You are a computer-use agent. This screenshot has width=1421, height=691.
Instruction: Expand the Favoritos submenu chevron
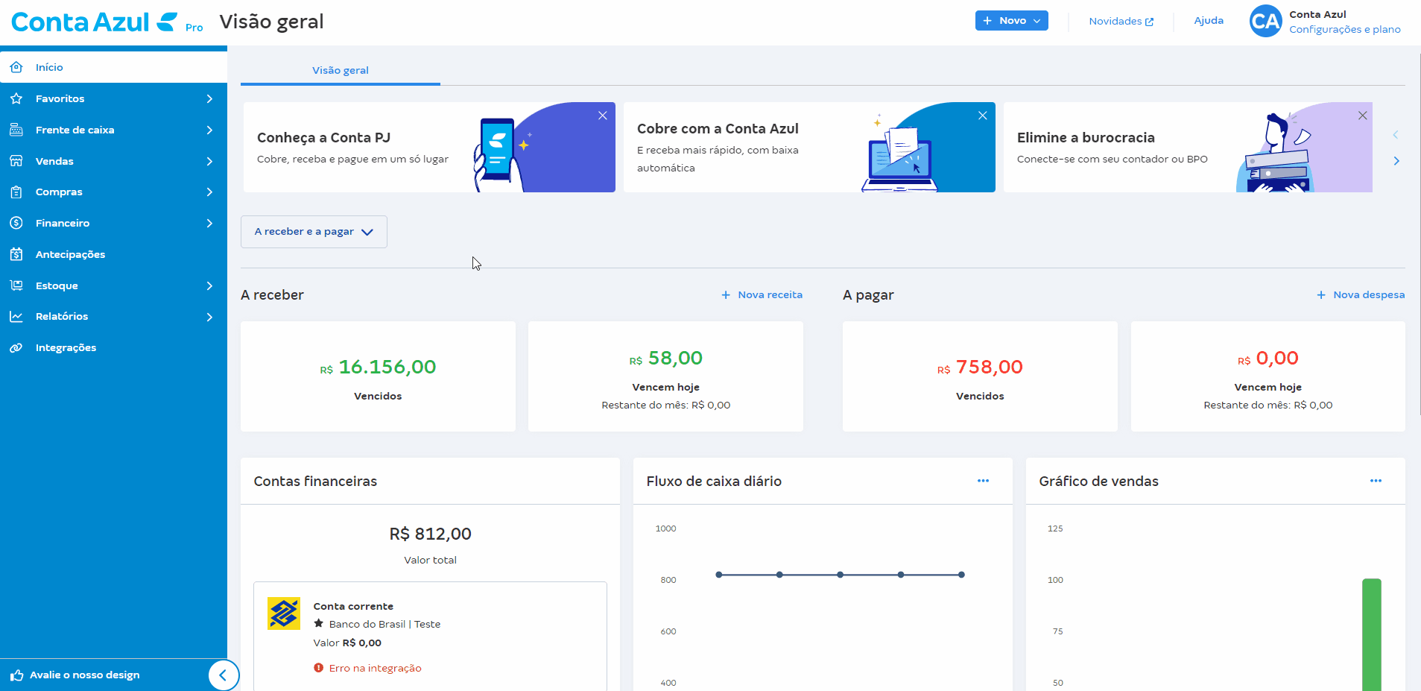[209, 98]
